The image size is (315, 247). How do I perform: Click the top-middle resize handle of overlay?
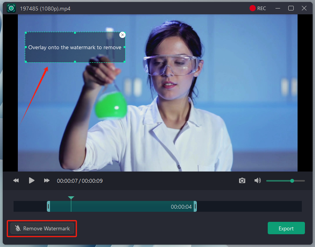pyautogui.click(x=75, y=33)
